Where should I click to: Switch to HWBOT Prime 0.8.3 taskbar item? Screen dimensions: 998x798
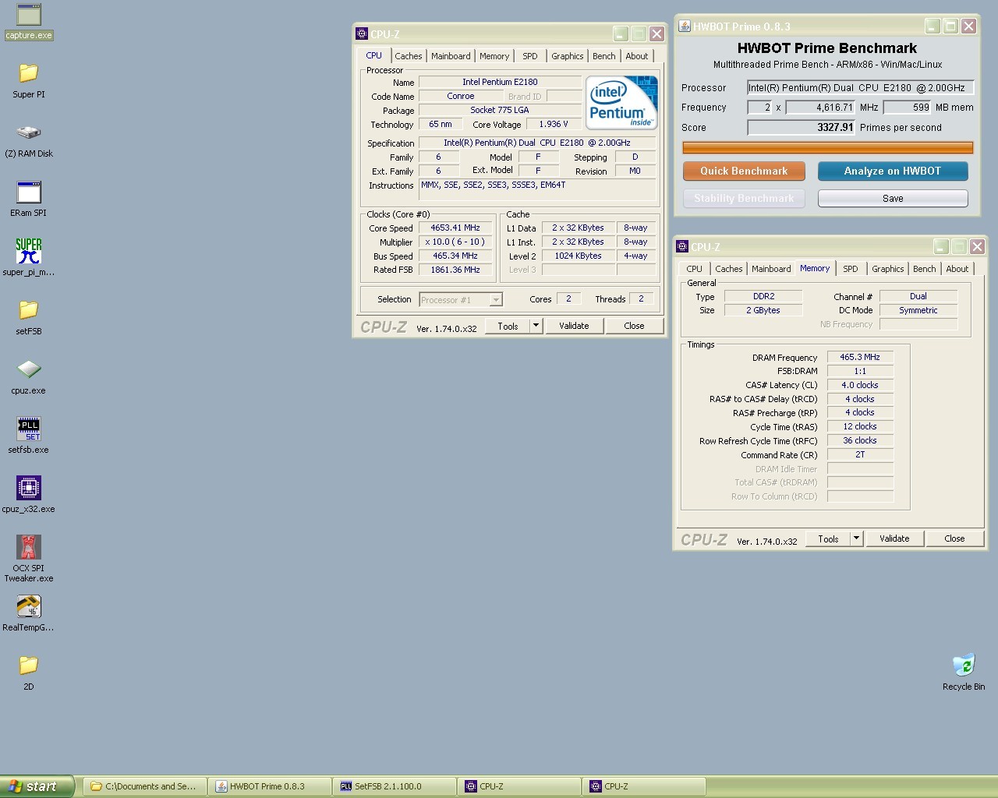(x=270, y=786)
